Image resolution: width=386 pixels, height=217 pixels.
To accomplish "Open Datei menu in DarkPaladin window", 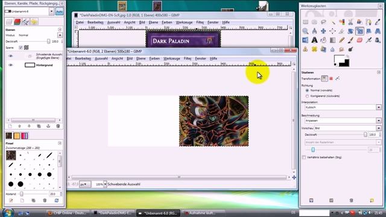I will coord(80,22).
